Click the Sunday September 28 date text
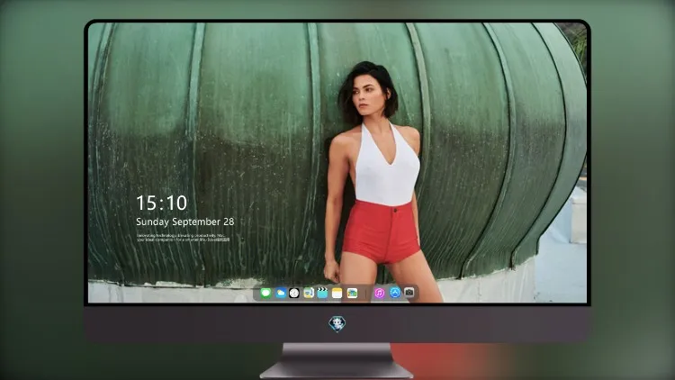675x380 pixels. pos(185,222)
